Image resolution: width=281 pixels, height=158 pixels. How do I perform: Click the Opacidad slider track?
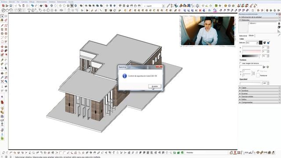point(250,83)
